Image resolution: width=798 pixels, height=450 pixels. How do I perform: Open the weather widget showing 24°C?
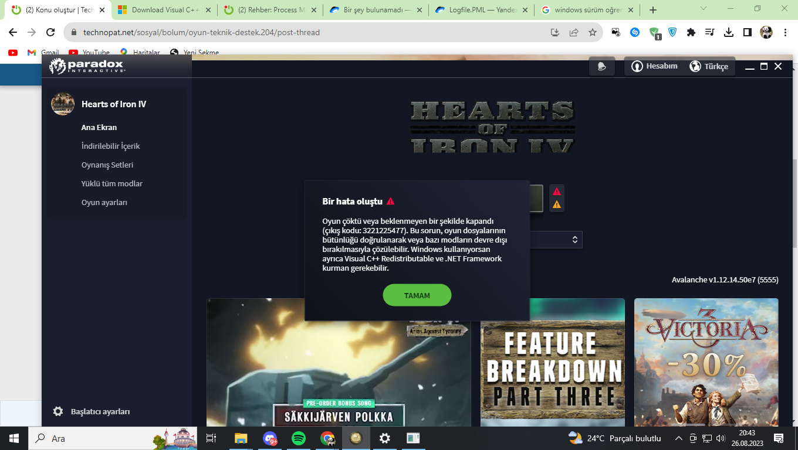(x=615, y=438)
